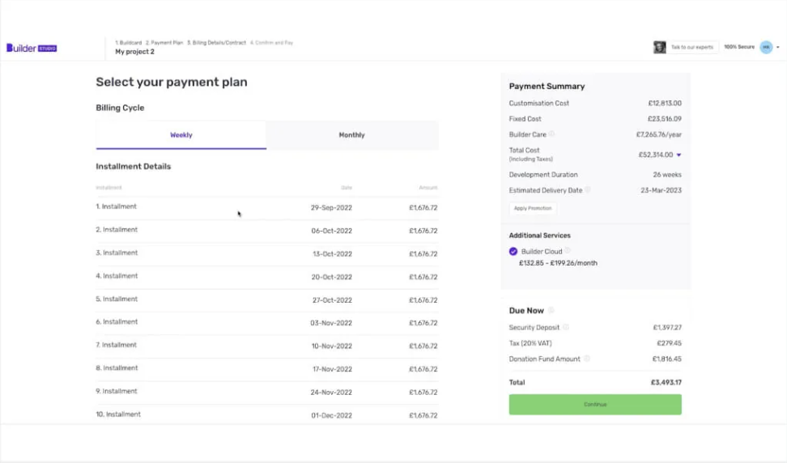
Task: Click the Amount column header
Action: [x=428, y=188]
